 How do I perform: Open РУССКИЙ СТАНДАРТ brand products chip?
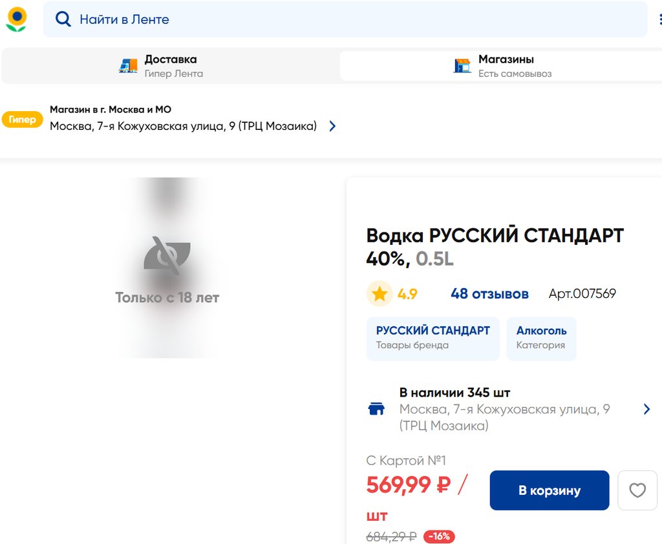coord(432,338)
